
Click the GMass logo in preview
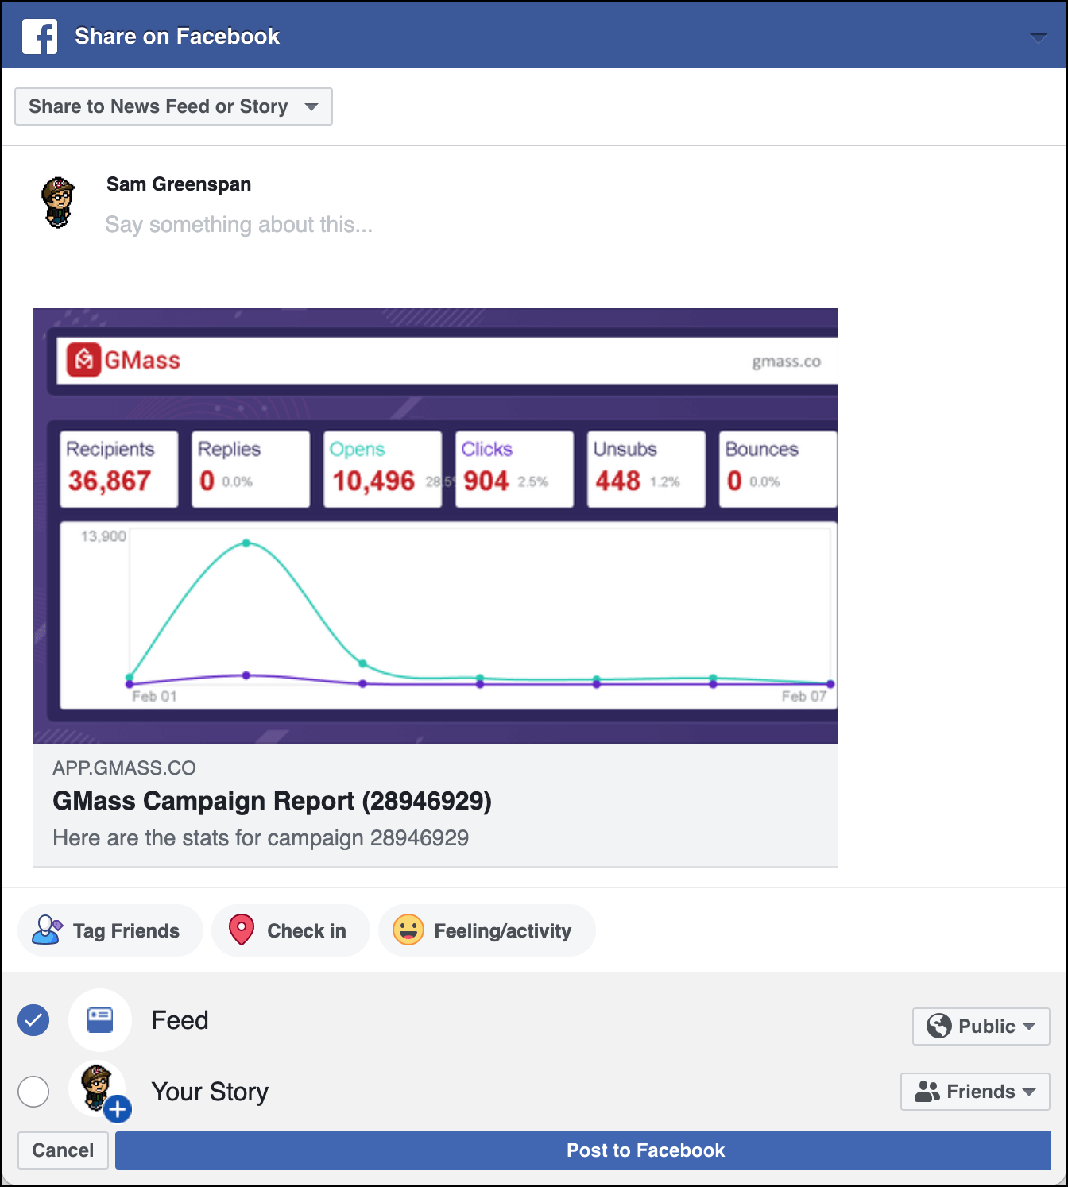(x=124, y=360)
